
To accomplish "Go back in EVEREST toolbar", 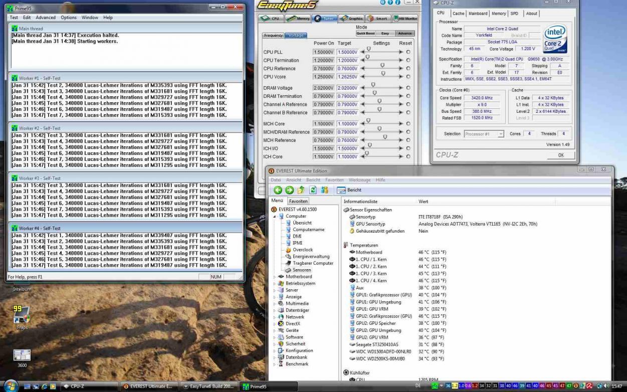I will pyautogui.click(x=278, y=190).
